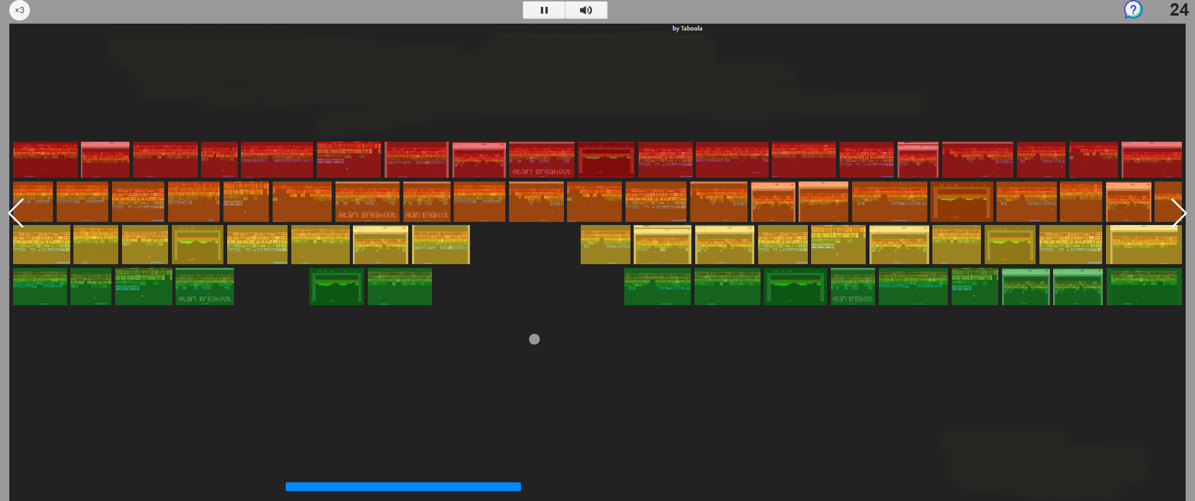Click the right navigation chevron
Viewport: 1195px width, 501px height.
click(x=1179, y=213)
